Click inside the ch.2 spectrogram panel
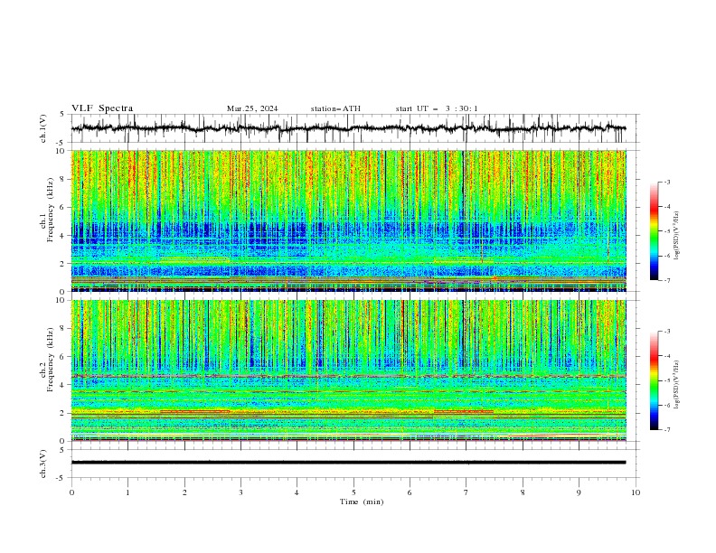Image resolution: width=716 pixels, height=553 pixels. [348, 370]
